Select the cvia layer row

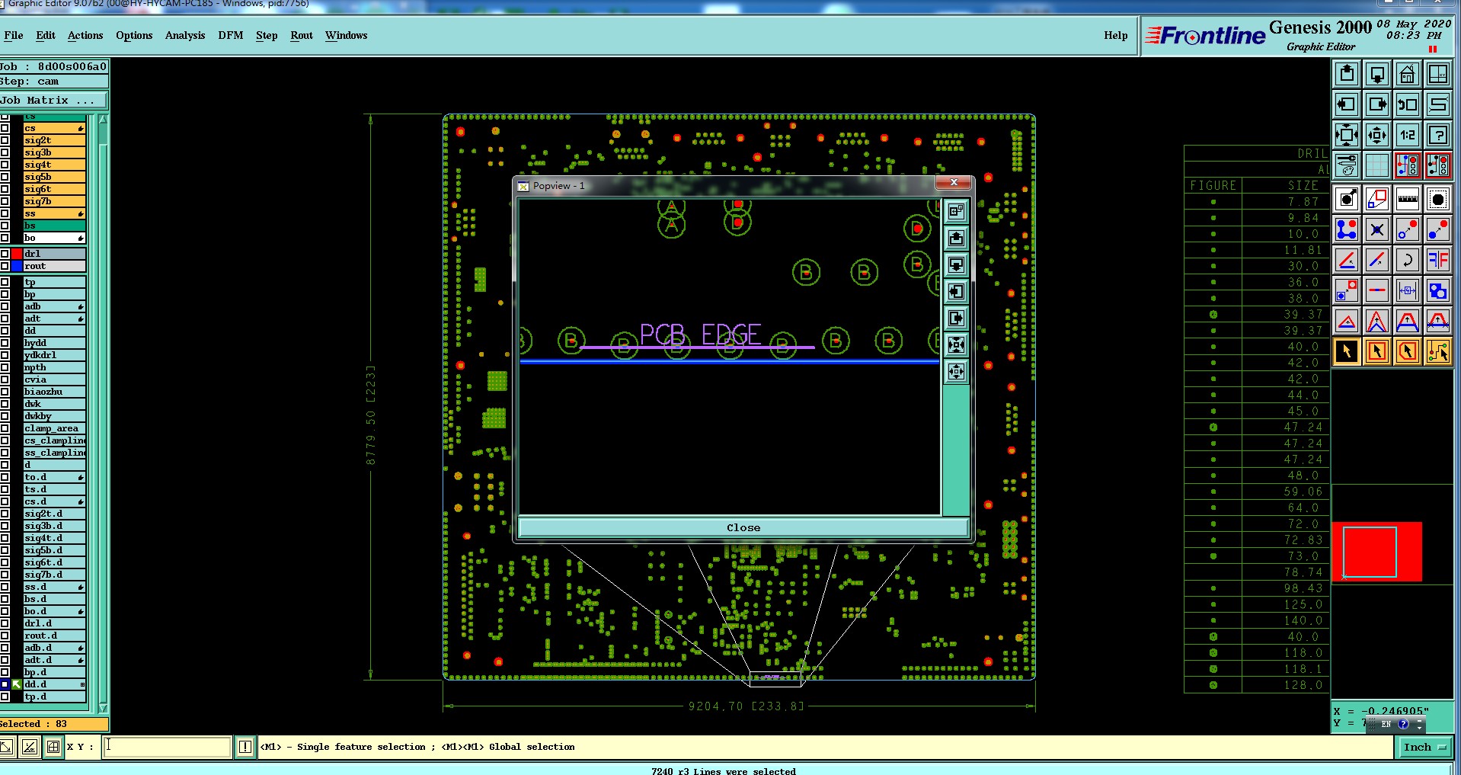(54, 379)
